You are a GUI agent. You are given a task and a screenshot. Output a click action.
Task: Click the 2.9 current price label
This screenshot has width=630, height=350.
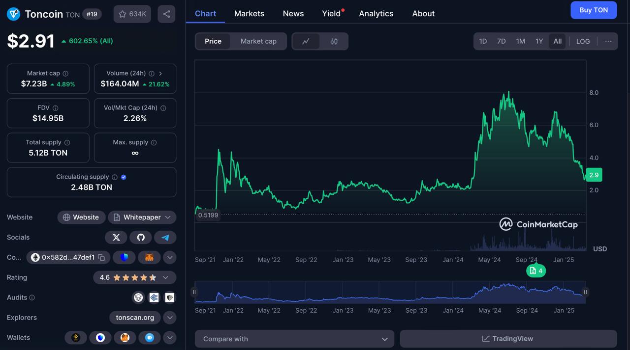(x=594, y=175)
